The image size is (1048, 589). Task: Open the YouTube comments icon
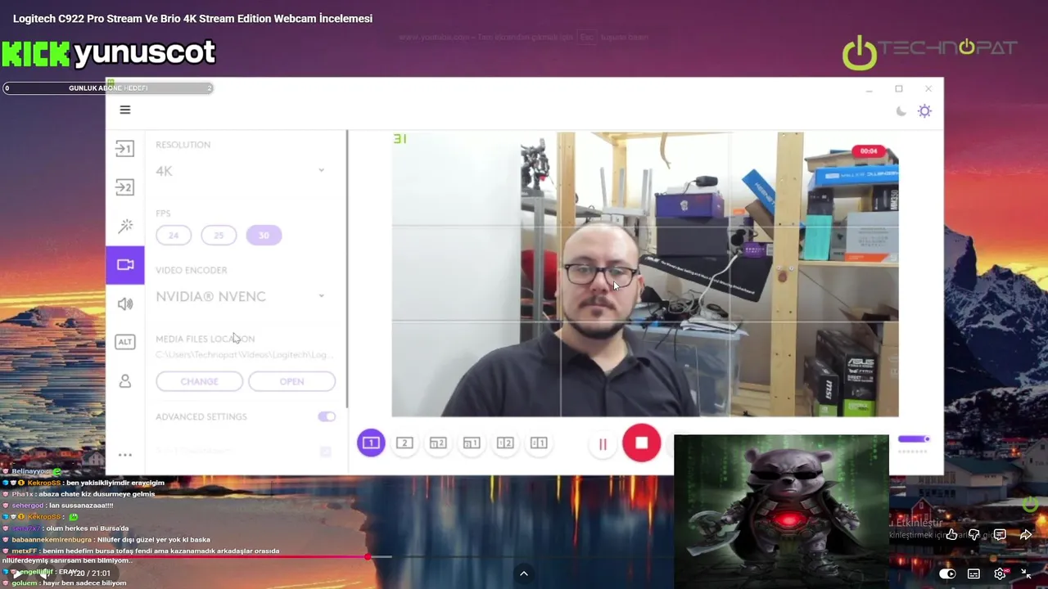click(1000, 535)
